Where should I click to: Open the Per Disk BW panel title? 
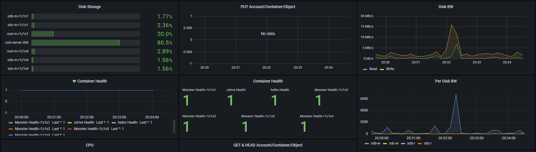coord(445,81)
